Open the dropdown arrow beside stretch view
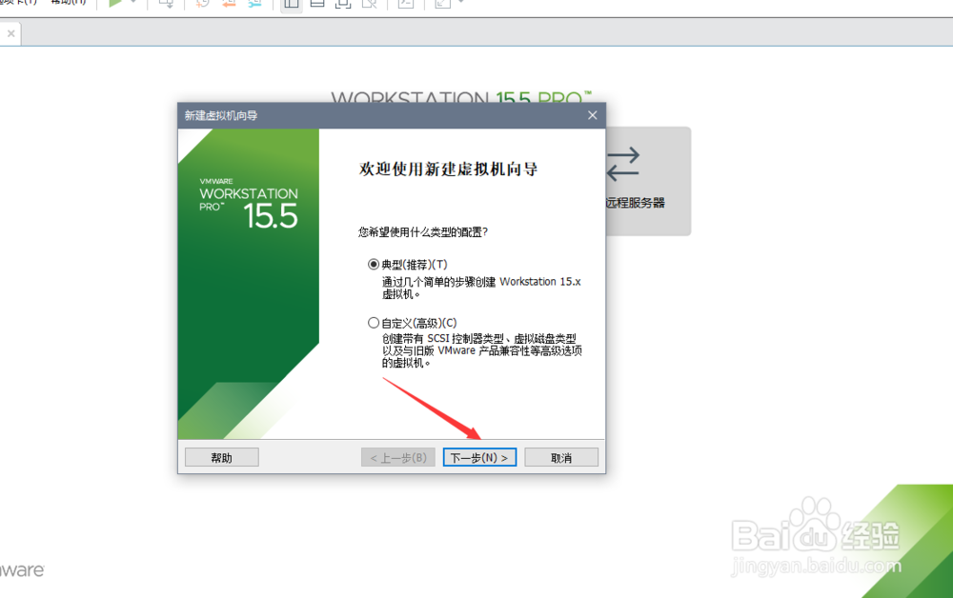 pyautogui.click(x=460, y=3)
